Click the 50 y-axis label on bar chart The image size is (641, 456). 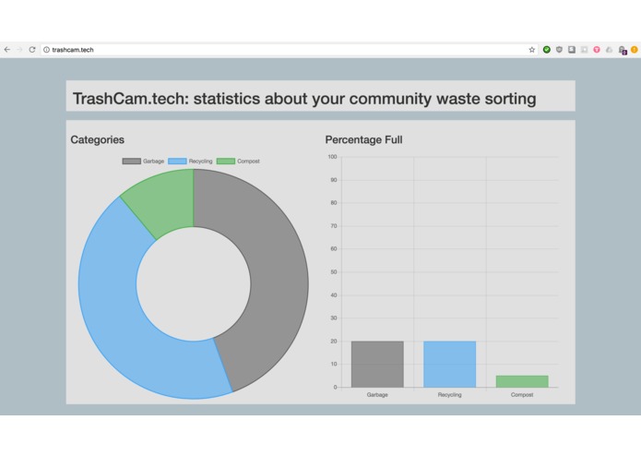point(334,272)
